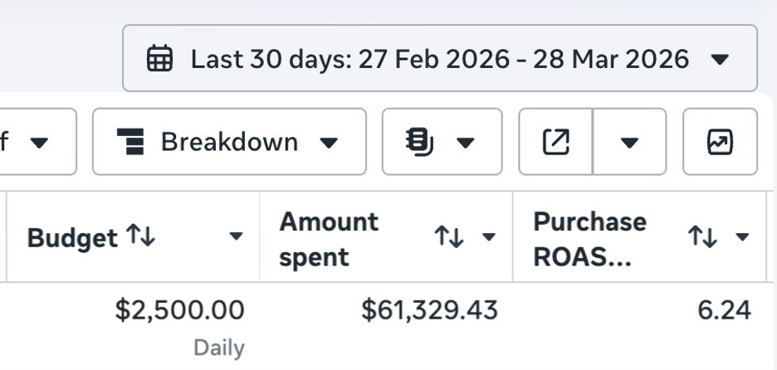The image size is (777, 370).
Task: Sort by Amount spent arrows
Action: pyautogui.click(x=449, y=237)
